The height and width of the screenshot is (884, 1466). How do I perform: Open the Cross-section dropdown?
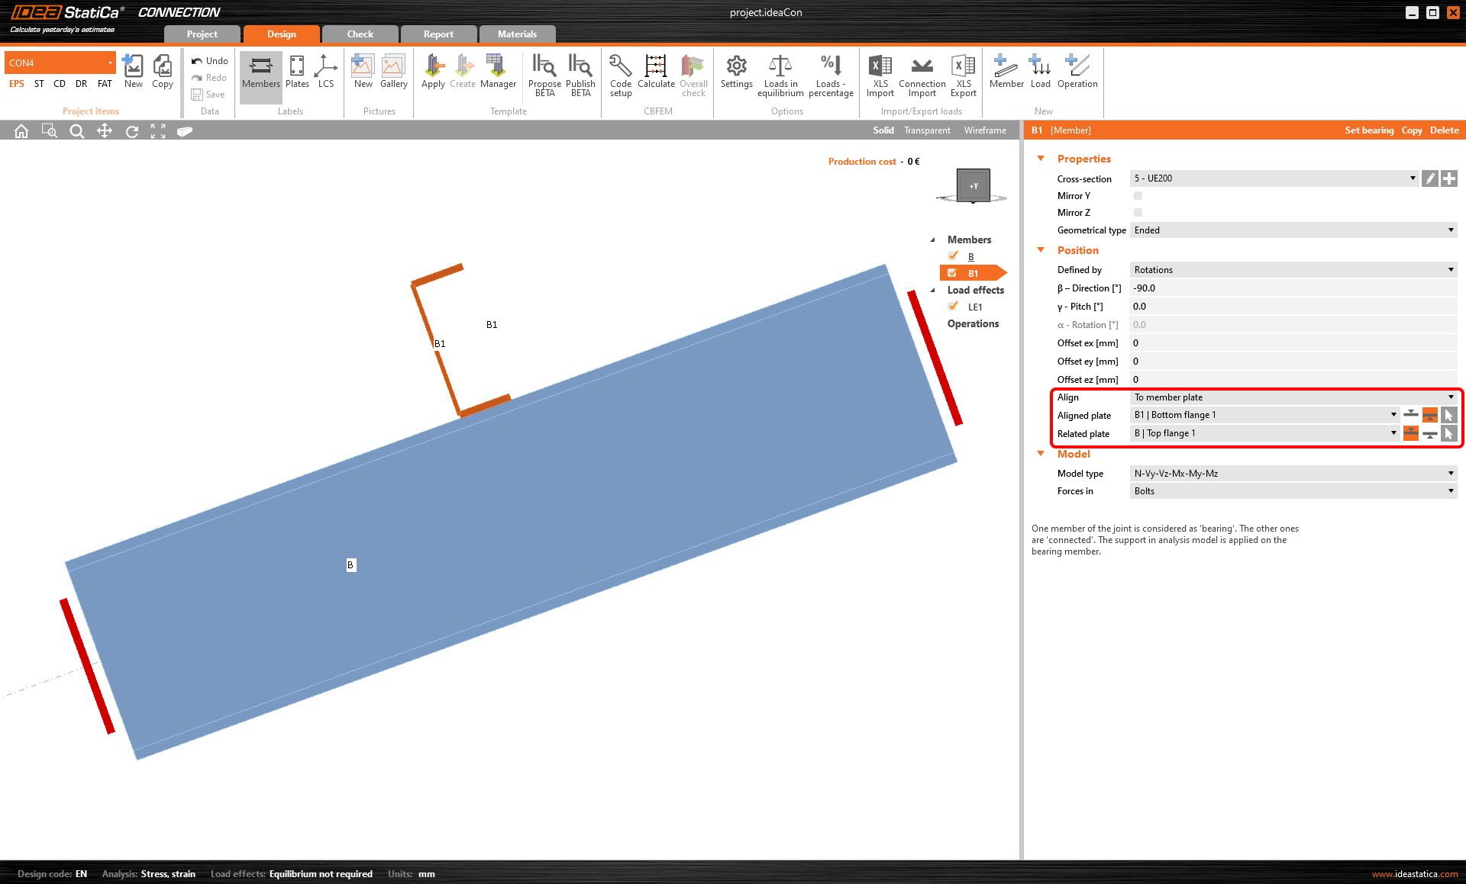click(1273, 178)
